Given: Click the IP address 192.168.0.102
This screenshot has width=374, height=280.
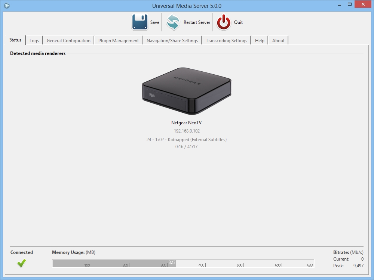Looking at the screenshot, I should pyautogui.click(x=187, y=131).
